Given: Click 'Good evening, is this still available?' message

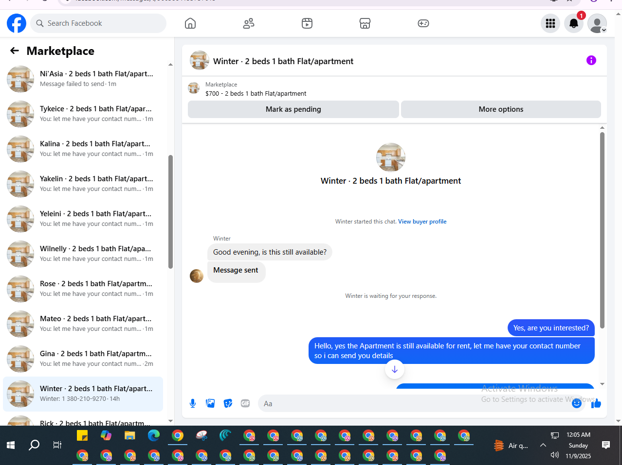Looking at the screenshot, I should click(x=270, y=252).
